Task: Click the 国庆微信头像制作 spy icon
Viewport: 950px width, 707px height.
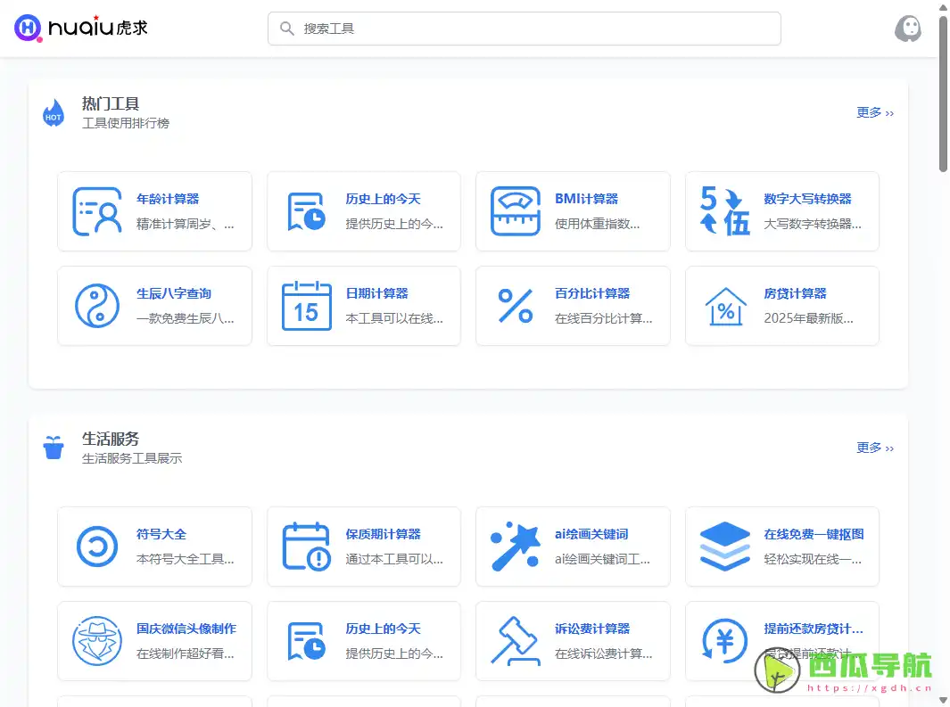Action: click(x=97, y=641)
